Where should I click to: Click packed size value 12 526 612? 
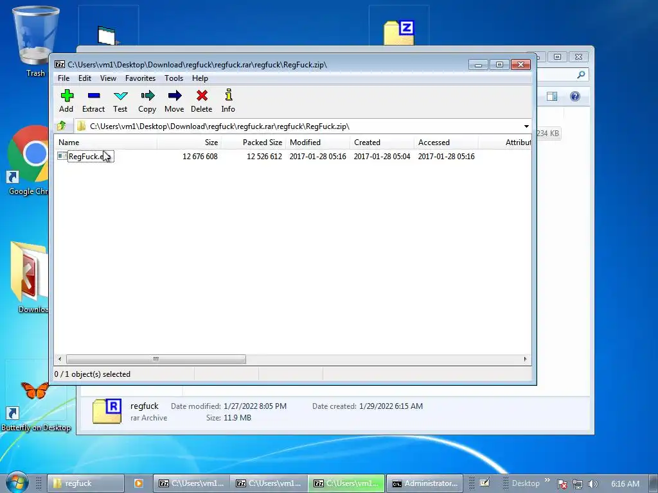[x=264, y=157]
